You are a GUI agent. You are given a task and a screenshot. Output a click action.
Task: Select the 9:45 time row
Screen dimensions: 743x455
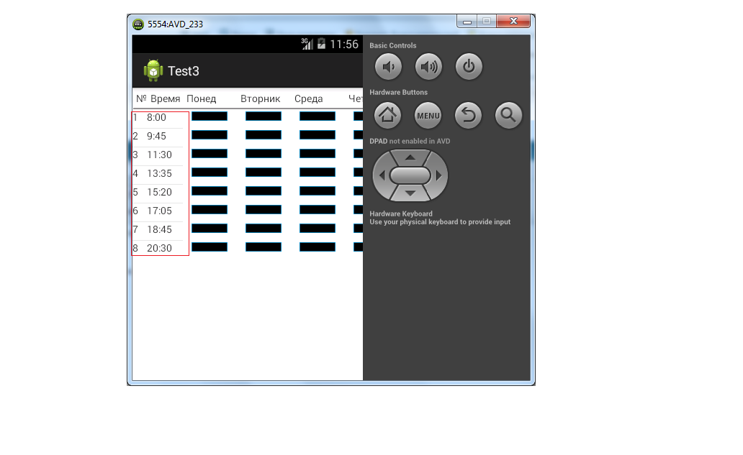(x=158, y=137)
